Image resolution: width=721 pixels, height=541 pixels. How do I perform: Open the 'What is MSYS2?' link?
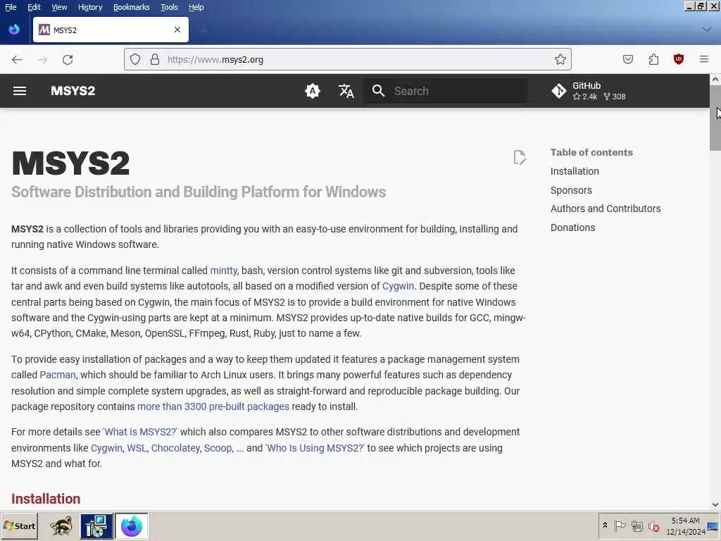pos(140,432)
